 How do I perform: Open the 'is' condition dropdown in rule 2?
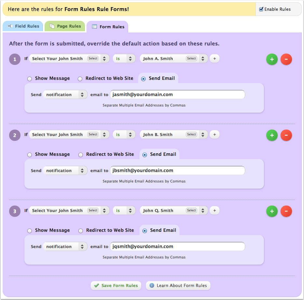[x=124, y=134]
